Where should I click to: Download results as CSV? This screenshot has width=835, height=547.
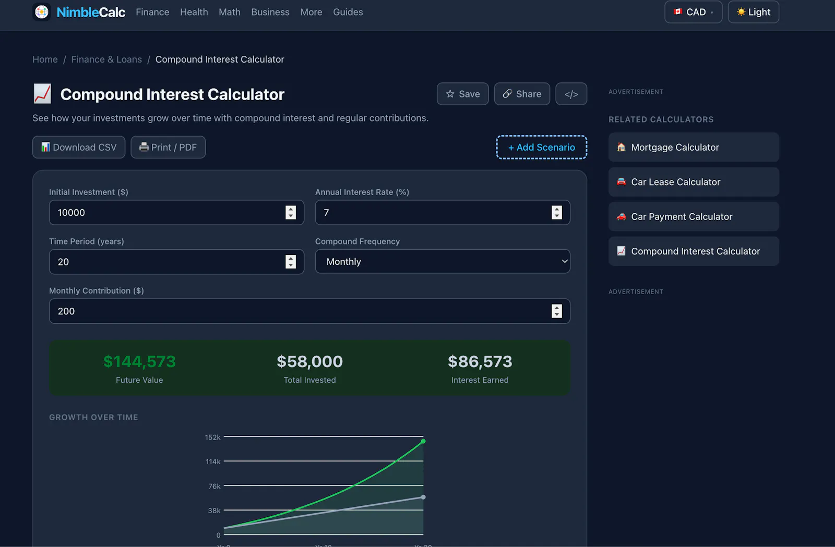[x=79, y=147]
